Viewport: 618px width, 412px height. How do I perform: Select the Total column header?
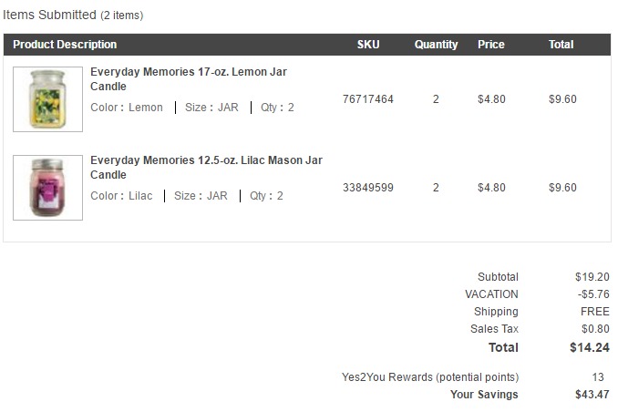coord(561,44)
